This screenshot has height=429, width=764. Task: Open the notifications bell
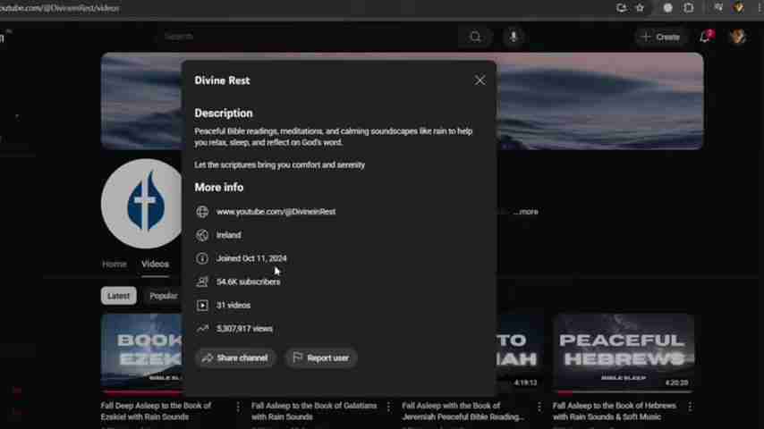[x=705, y=37]
